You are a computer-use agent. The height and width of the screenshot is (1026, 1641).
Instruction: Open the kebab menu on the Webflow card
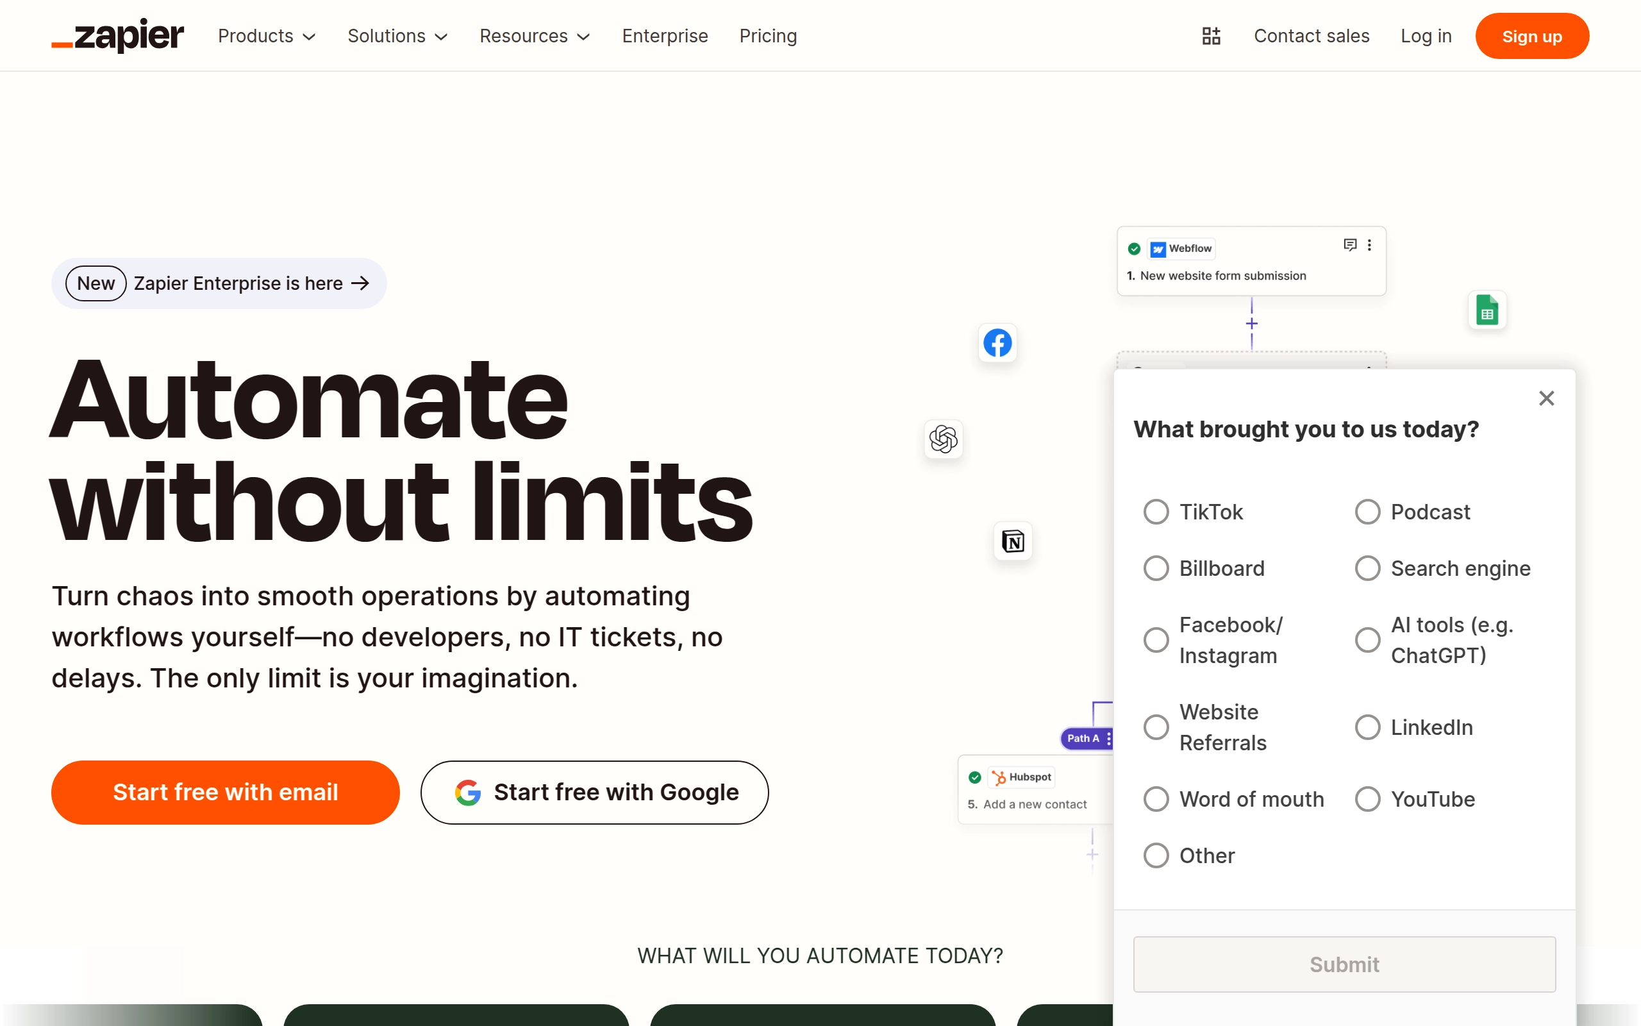tap(1370, 245)
